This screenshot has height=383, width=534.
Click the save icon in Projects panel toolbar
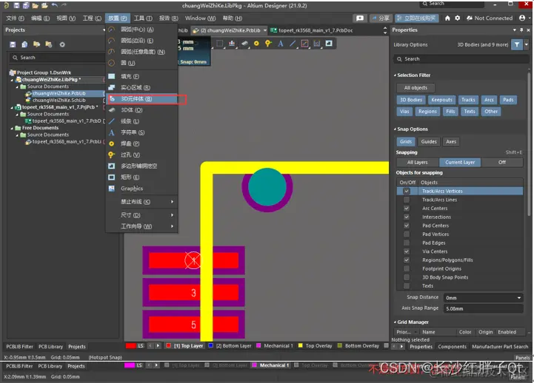(x=13, y=44)
